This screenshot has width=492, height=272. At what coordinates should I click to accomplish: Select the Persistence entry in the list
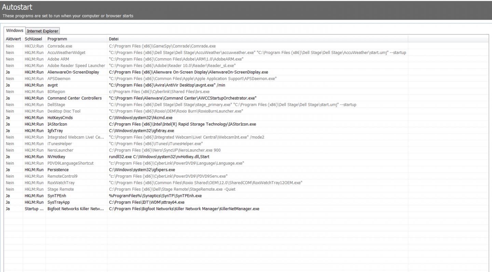(58, 170)
